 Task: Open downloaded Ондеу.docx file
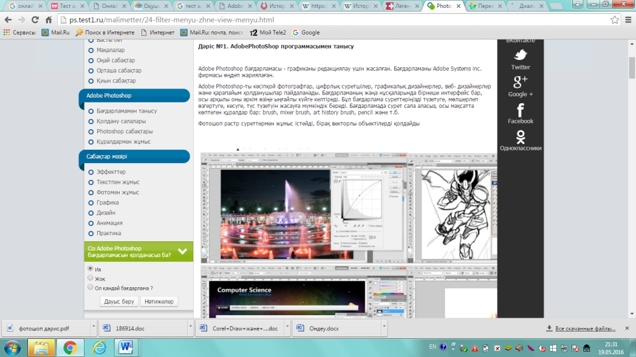[324, 329]
